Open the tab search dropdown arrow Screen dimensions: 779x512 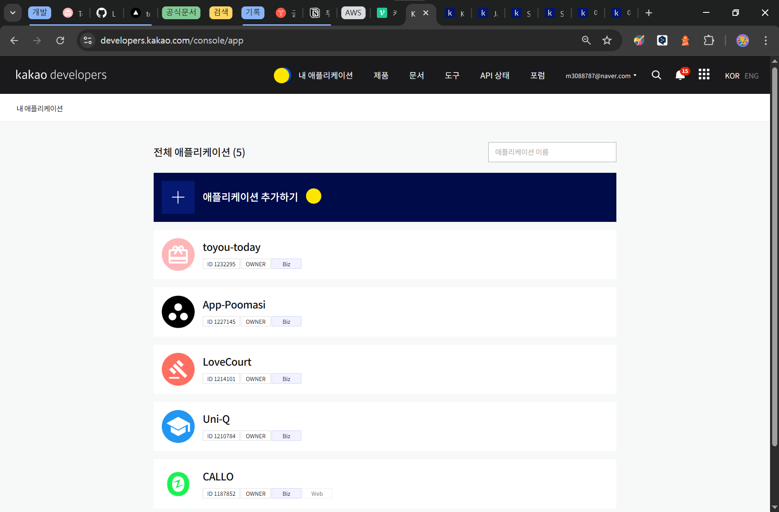13,13
